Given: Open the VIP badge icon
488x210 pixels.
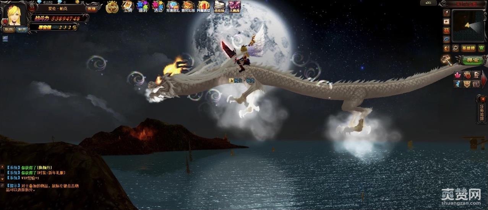Looking at the screenshot, I should pyautogui.click(x=112, y=7).
